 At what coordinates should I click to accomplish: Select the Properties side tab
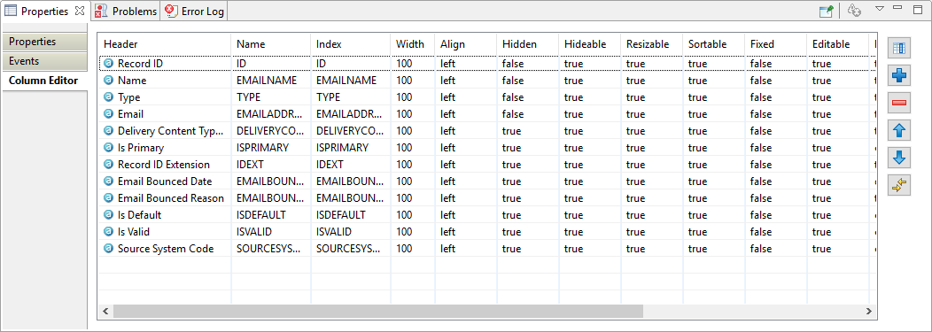(x=43, y=42)
